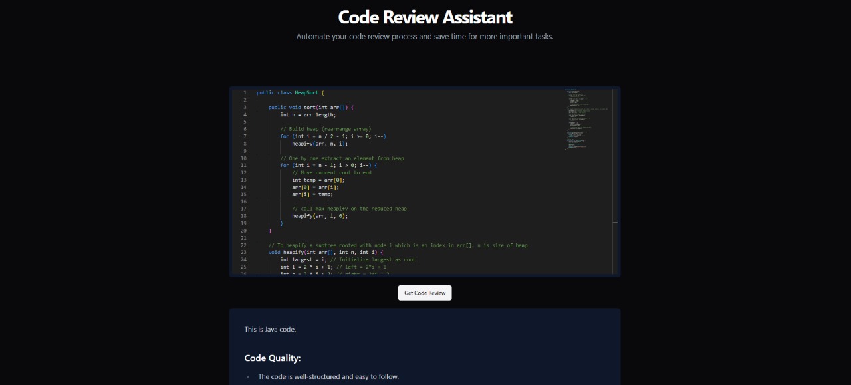Viewport: 851px width, 385px height.
Task: Click line 'heapify(arr, n, i);'
Action: (x=320, y=144)
